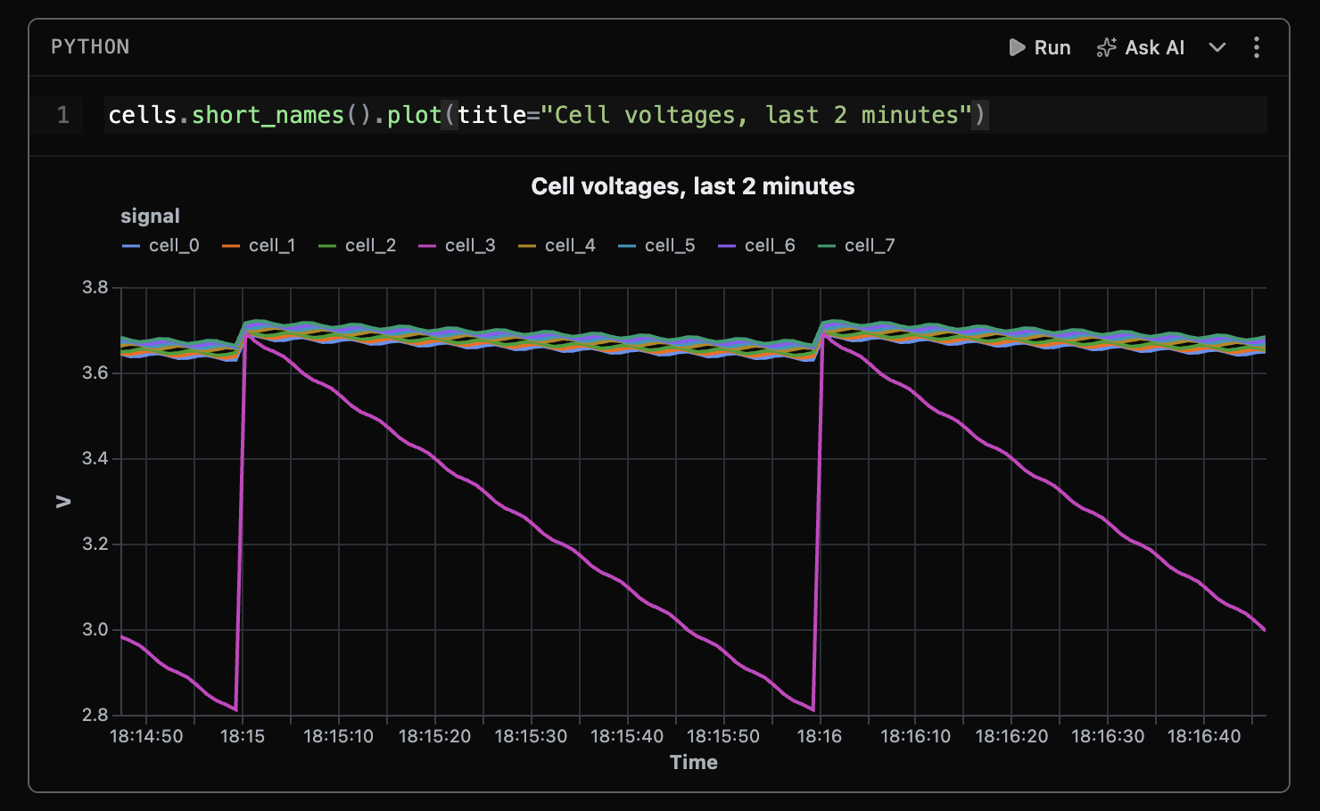Toggle cell_4 series in legend
This screenshot has height=811, width=1320.
(557, 245)
